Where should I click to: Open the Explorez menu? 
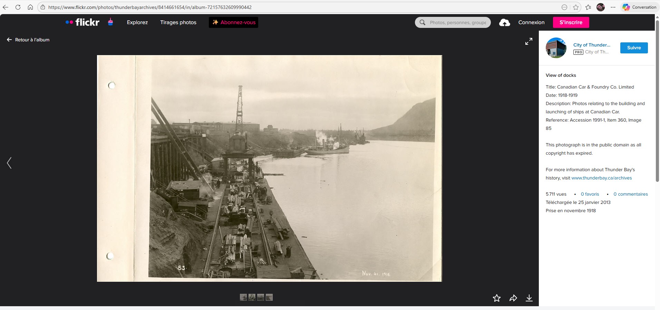(x=137, y=22)
